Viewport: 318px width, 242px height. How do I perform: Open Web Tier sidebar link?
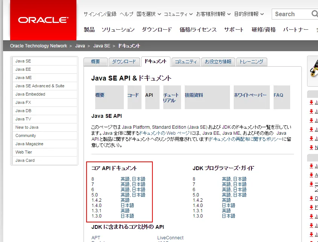point(44,152)
